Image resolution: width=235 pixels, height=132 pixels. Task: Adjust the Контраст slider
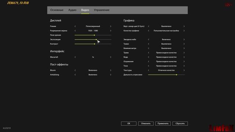93,44
